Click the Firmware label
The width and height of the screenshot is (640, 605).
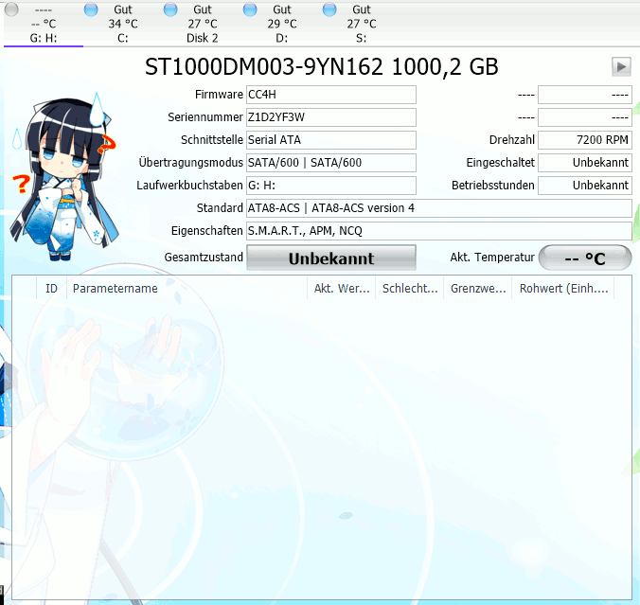tap(219, 95)
